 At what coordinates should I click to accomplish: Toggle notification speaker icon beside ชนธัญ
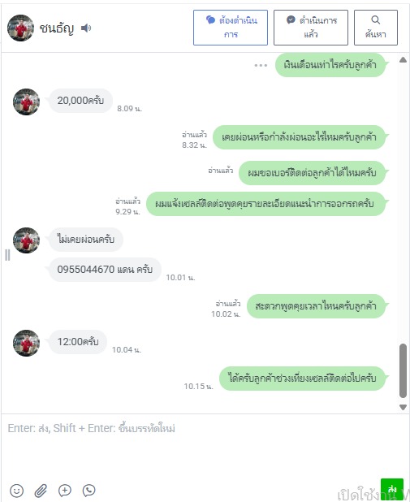(x=86, y=28)
